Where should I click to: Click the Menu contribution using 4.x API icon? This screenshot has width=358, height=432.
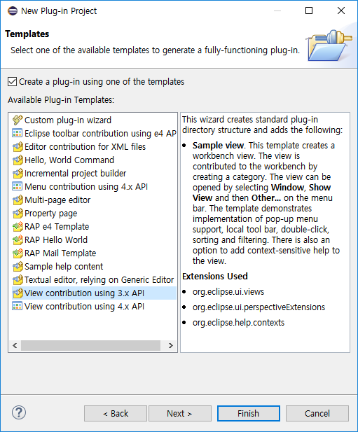[18, 186]
